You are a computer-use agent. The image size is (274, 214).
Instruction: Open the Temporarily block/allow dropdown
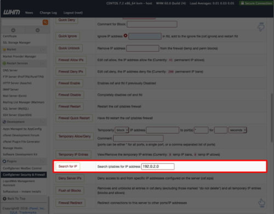pyautogui.click(x=122, y=130)
